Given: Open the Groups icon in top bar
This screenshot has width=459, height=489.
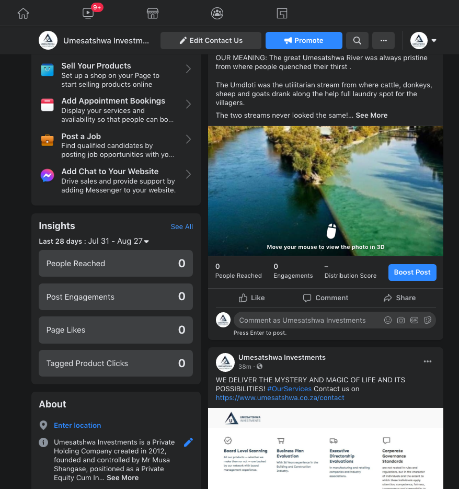Looking at the screenshot, I should [217, 14].
